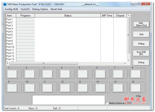Open the Tools[T] menu
This screenshot has height=112, width=155.
(x=25, y=9)
